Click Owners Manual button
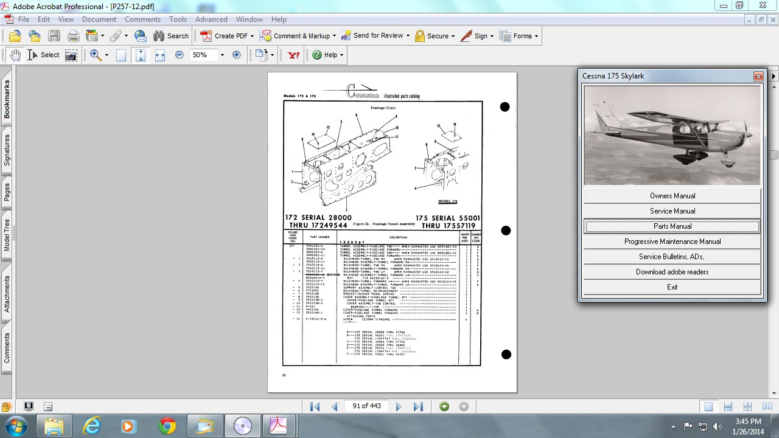Screen dimensions: 779x438 (x=672, y=196)
